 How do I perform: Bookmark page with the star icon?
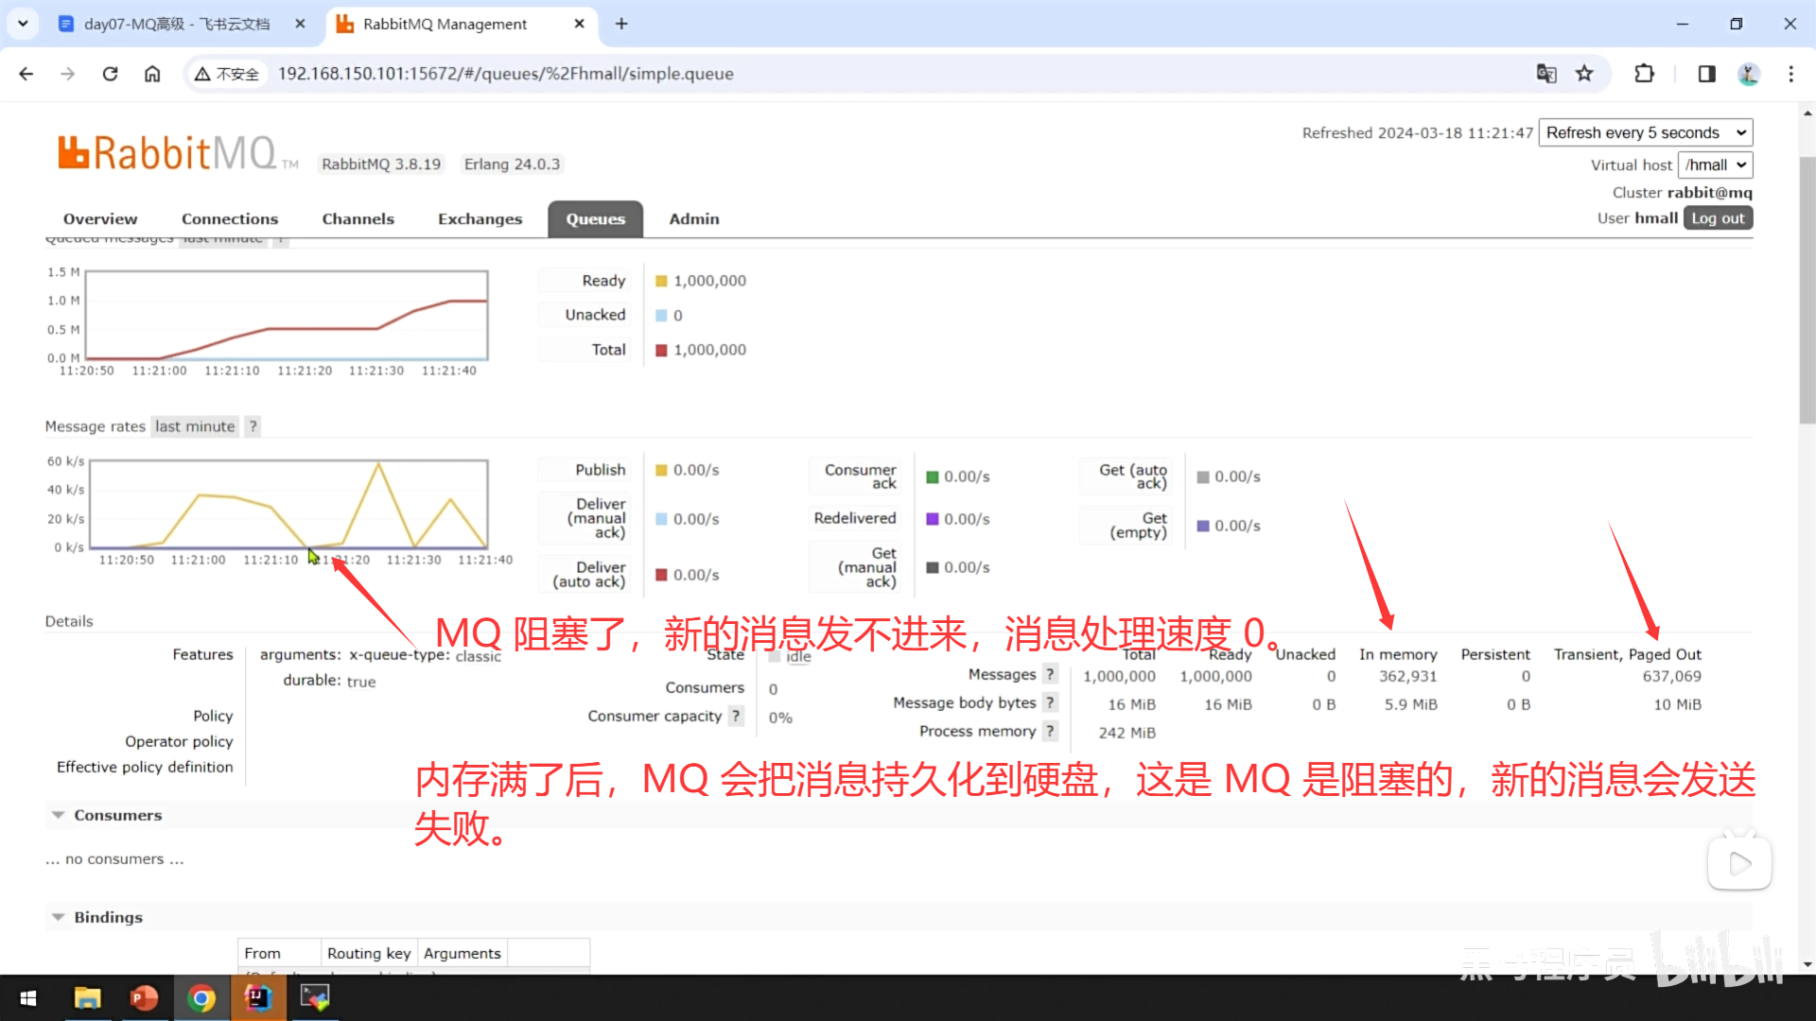[x=1584, y=74]
